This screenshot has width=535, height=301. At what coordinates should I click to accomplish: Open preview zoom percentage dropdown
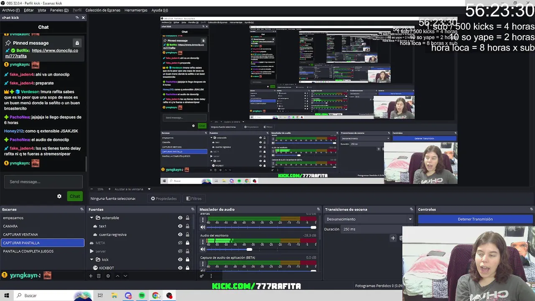point(100,189)
